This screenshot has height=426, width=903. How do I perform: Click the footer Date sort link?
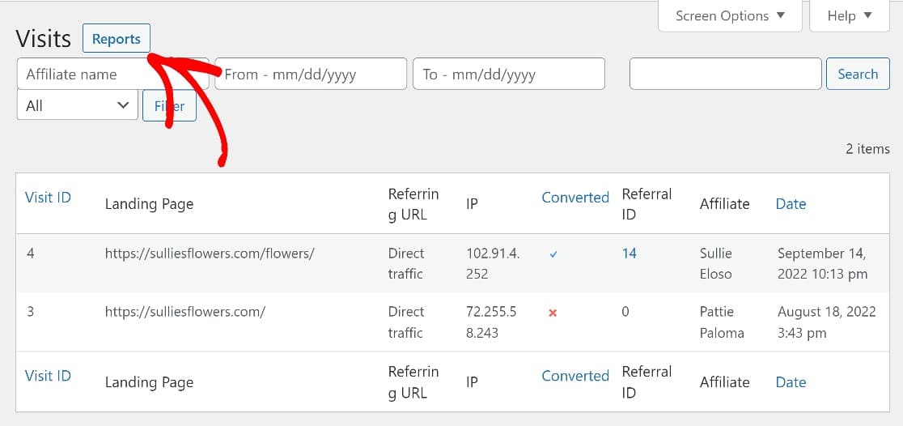(x=791, y=382)
